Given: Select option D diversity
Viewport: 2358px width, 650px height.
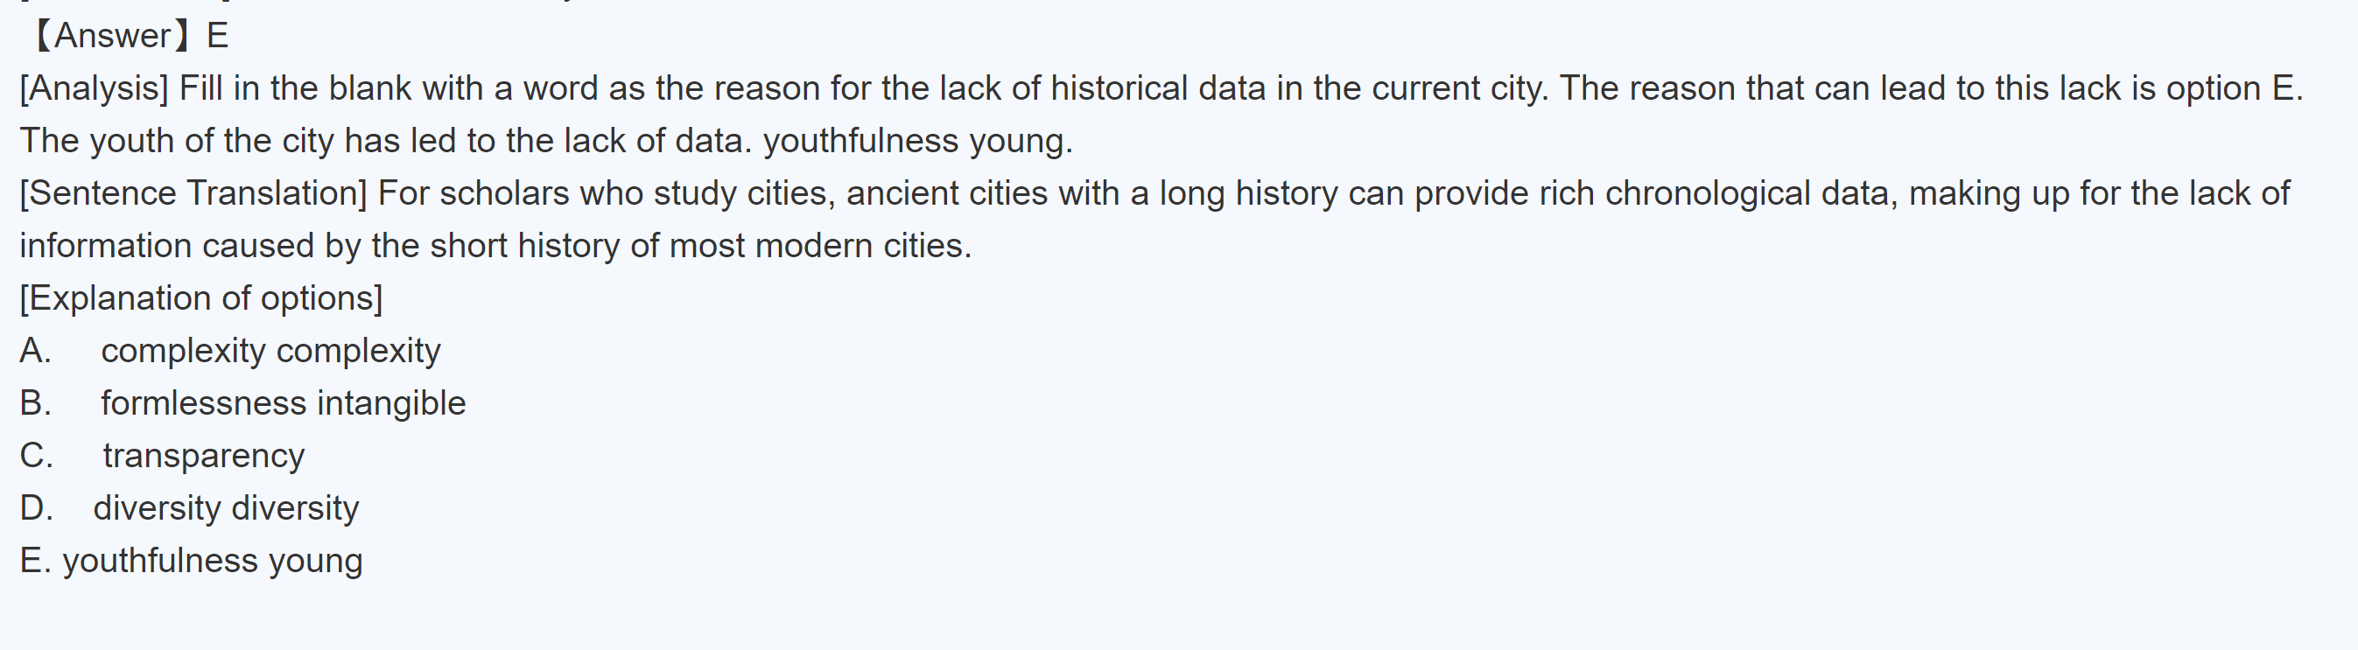Looking at the screenshot, I should 225,508.
